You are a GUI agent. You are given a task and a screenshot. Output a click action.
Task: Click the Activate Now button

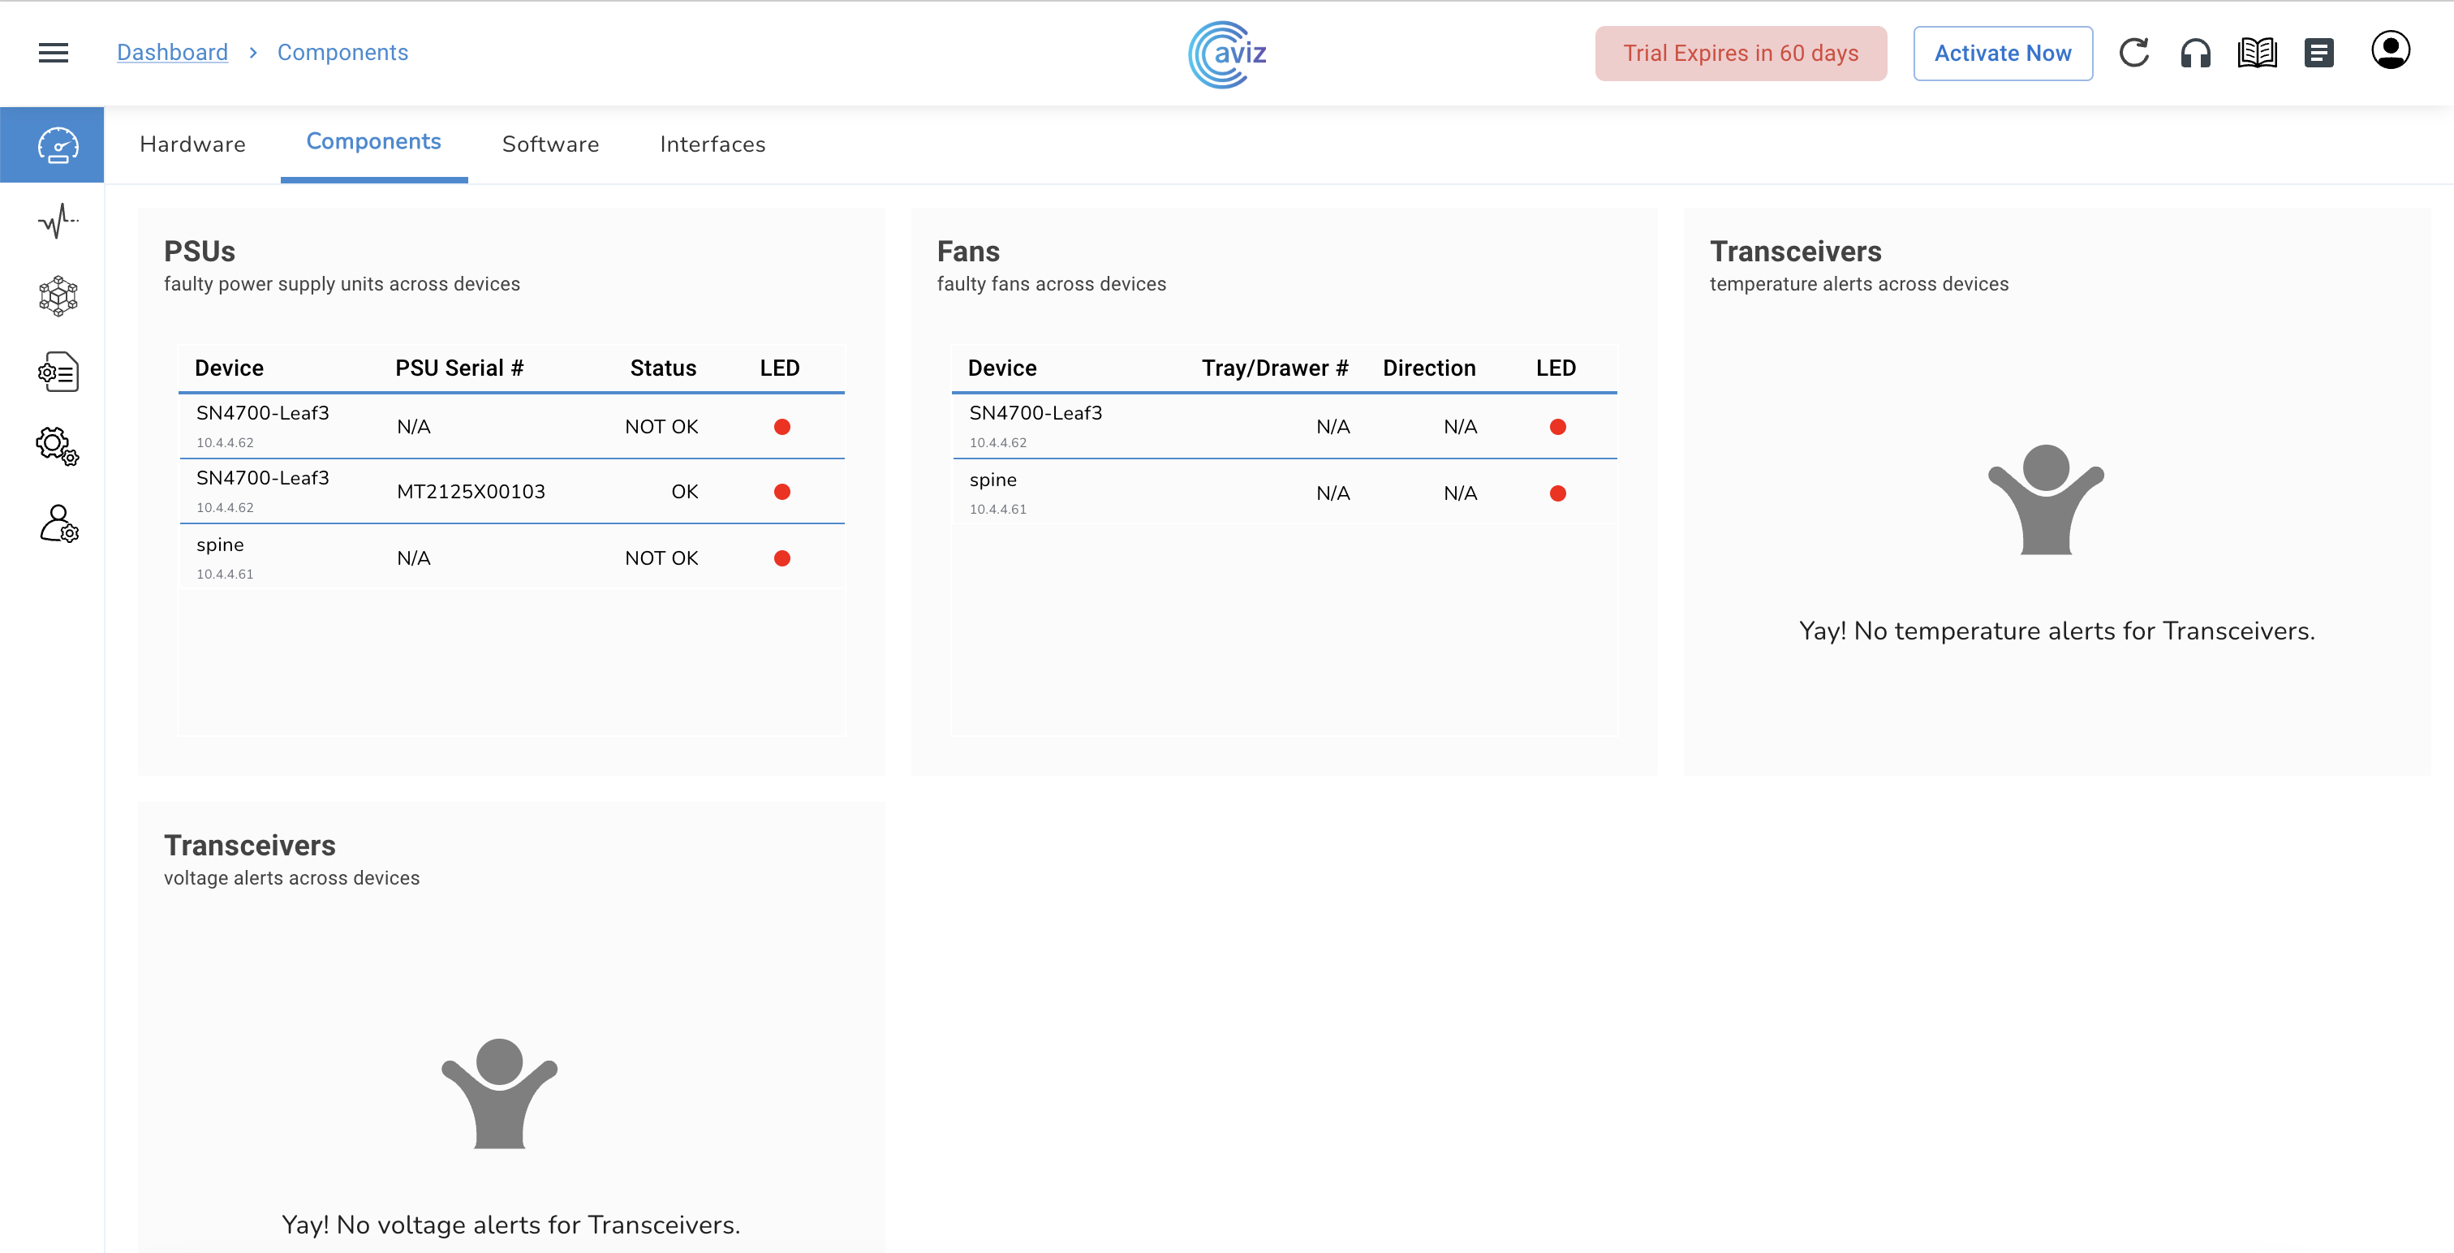pyautogui.click(x=2003, y=54)
